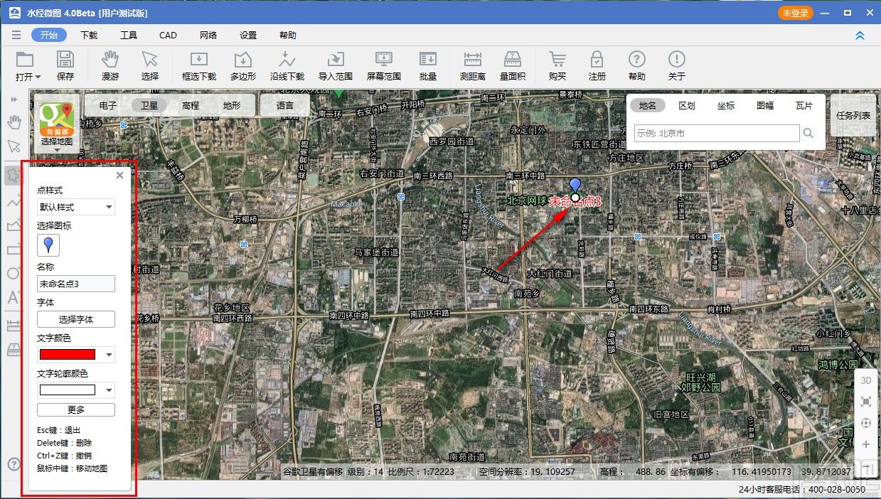Select 图幅 search mode

(x=765, y=105)
